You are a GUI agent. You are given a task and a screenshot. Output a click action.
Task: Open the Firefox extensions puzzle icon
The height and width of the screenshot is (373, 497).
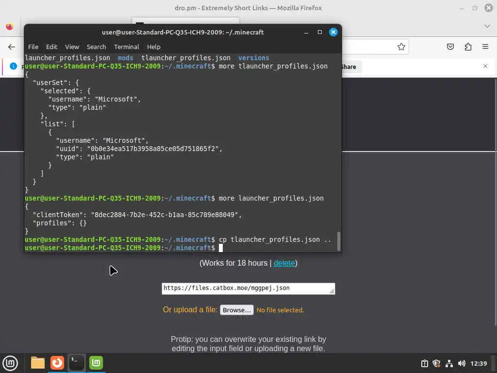pyautogui.click(x=468, y=47)
